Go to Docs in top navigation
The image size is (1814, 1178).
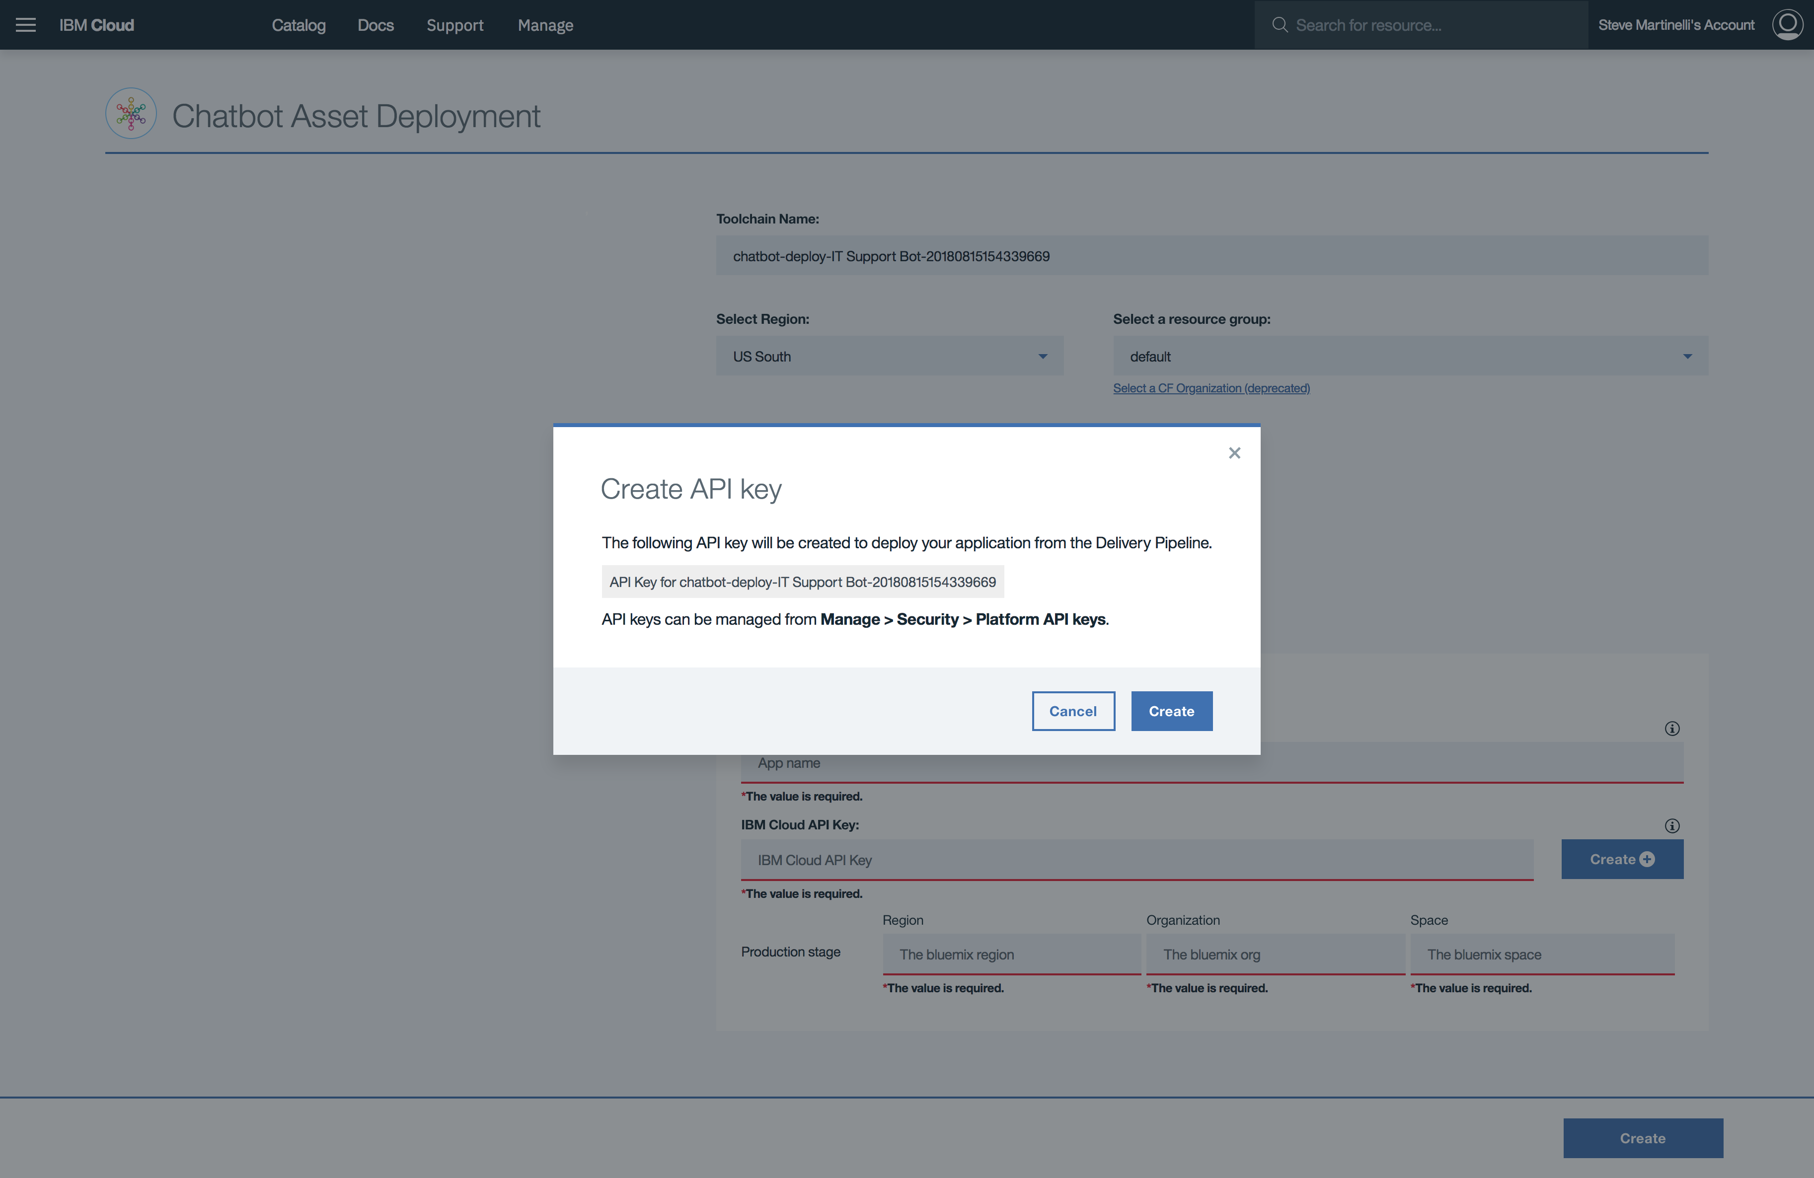[x=376, y=25]
